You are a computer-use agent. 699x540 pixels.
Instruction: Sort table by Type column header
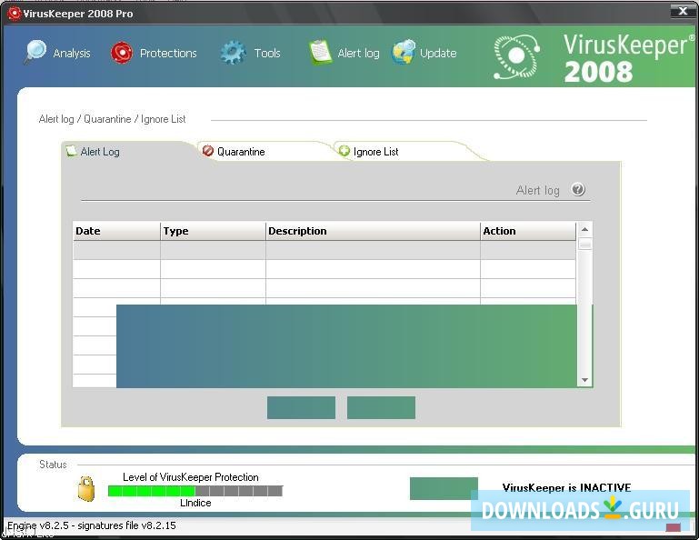(x=213, y=231)
